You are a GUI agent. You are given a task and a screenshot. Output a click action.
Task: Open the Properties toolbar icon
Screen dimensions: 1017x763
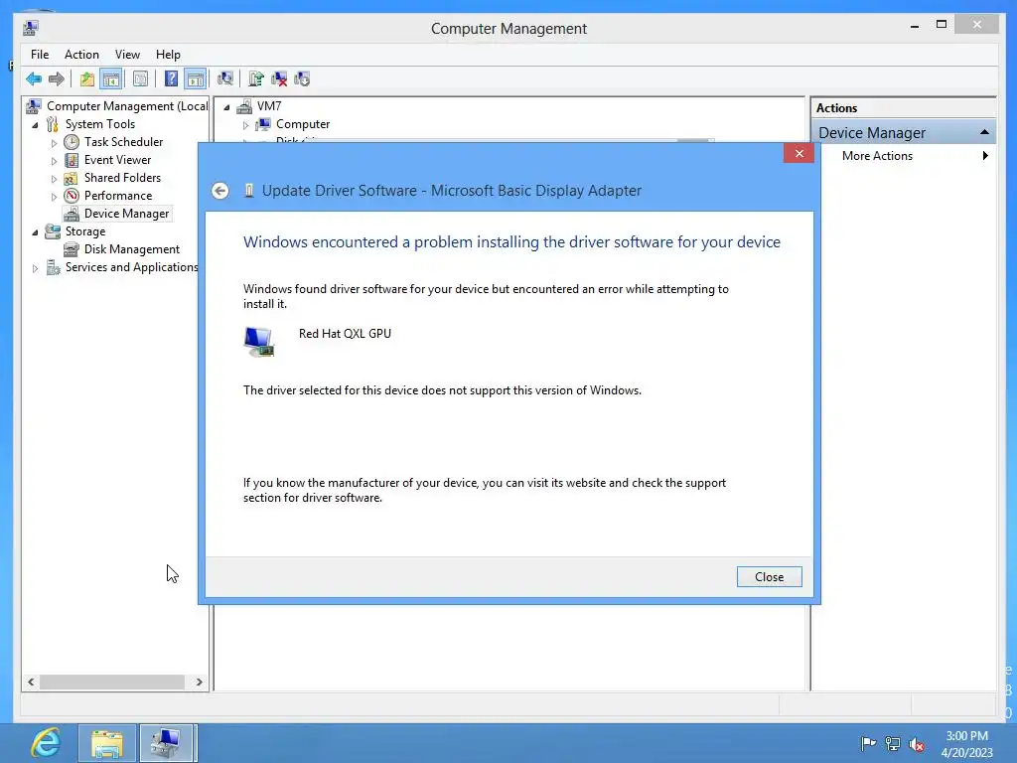pos(140,79)
